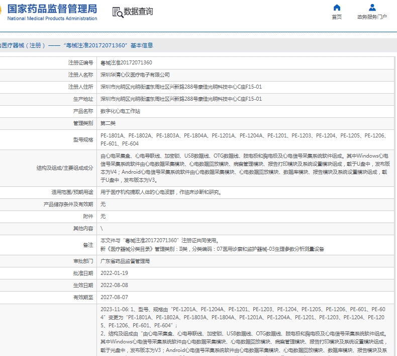Select the 其他内容 label cell
This screenshot has height=356, width=397.
48,229
